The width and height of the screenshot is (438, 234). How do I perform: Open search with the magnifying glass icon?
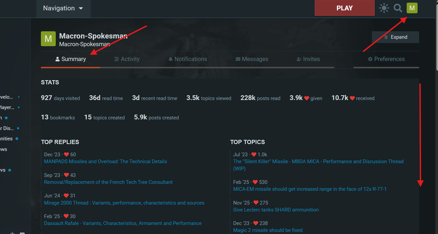[398, 8]
